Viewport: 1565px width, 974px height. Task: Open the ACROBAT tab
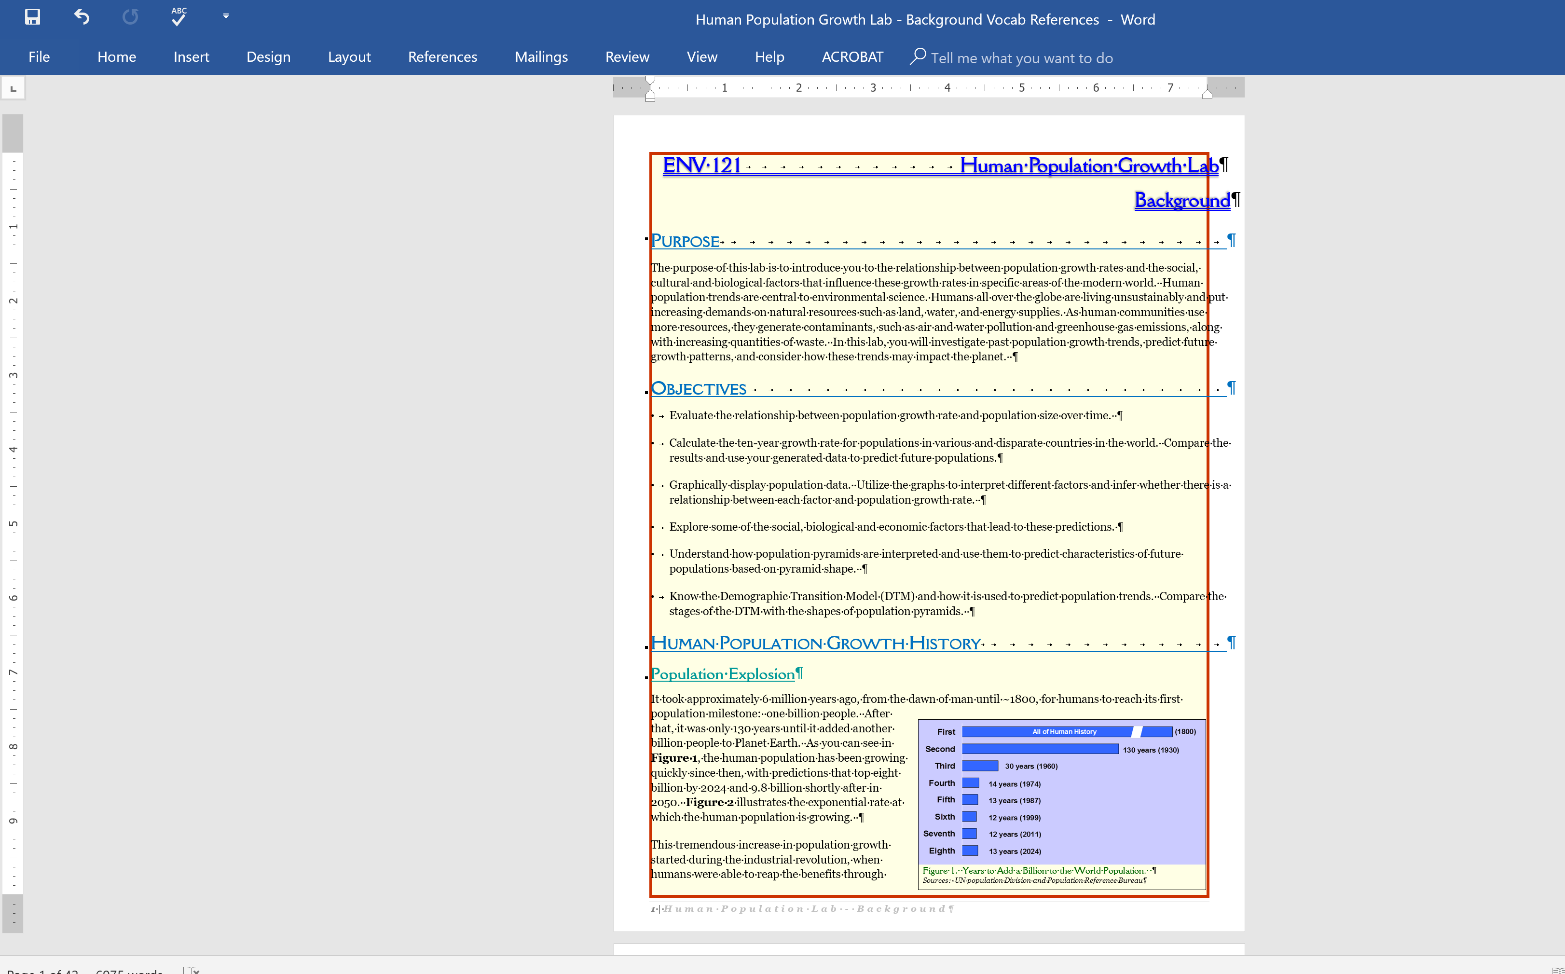tap(852, 57)
